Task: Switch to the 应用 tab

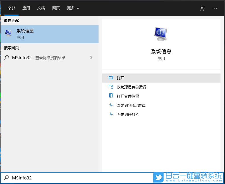Action: (x=26, y=8)
